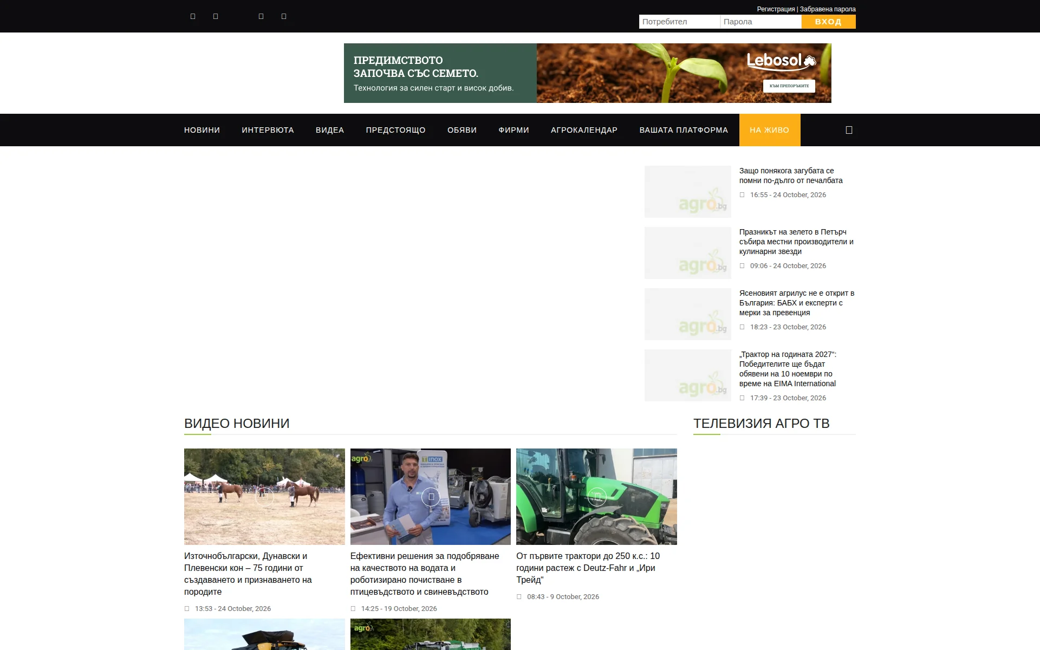
Task: Click the НА ЖИВО live tab
Action: [770, 130]
